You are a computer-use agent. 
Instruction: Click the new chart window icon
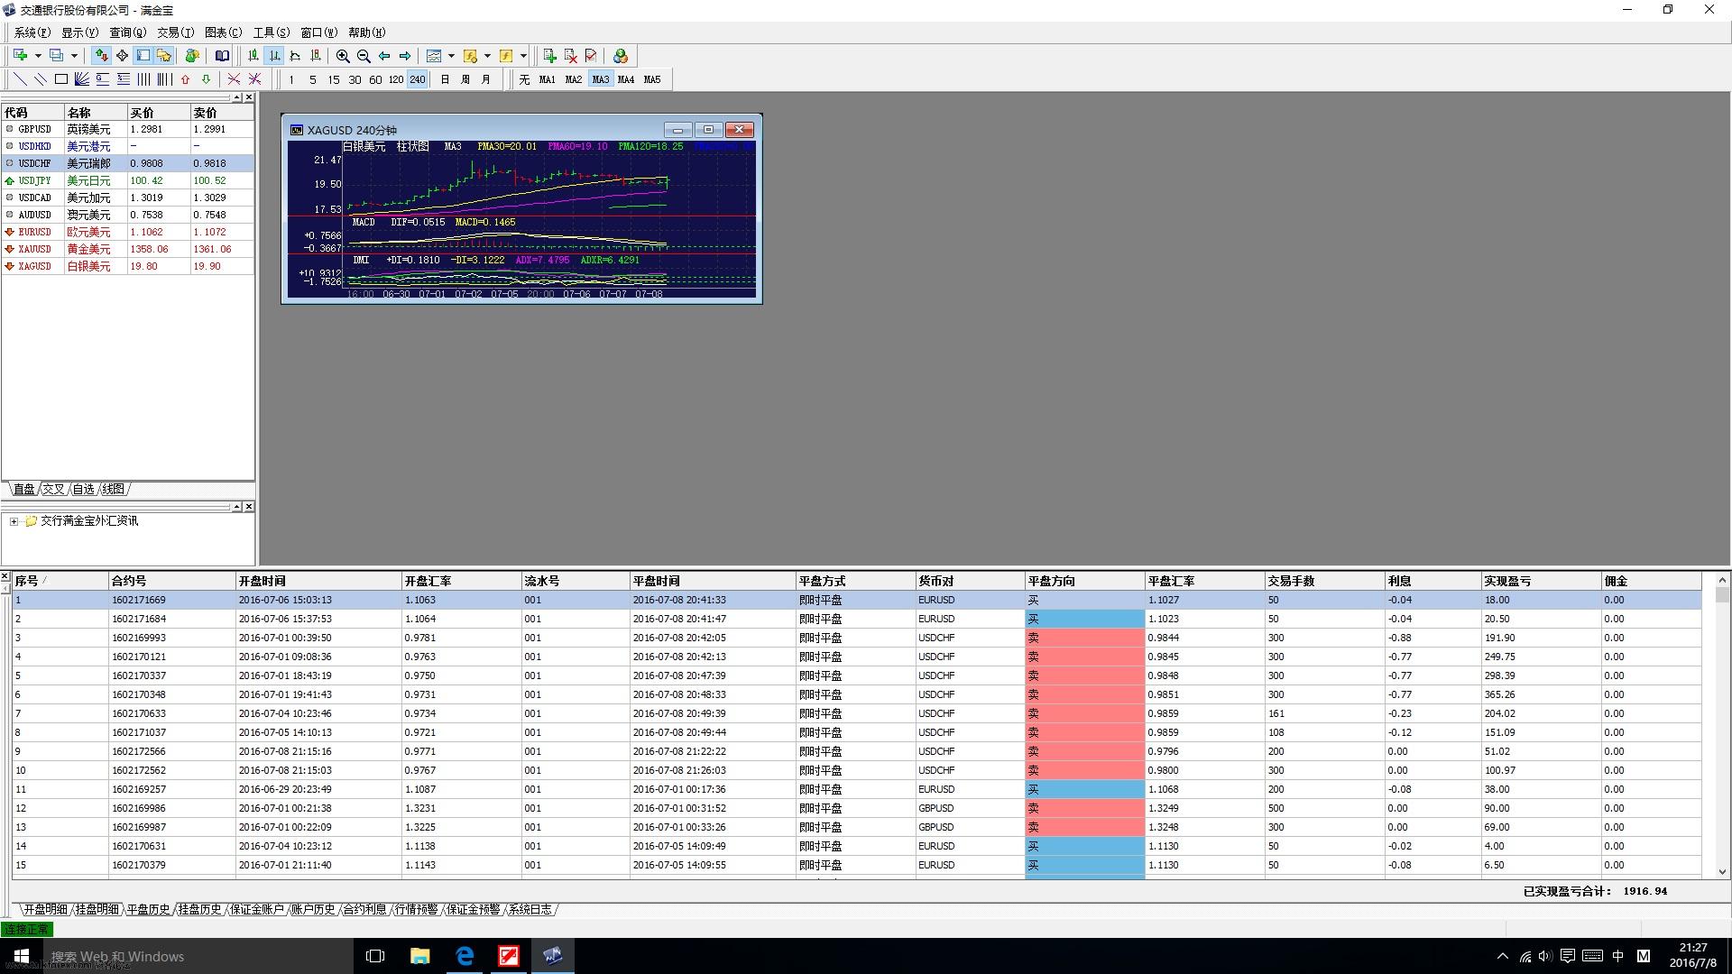(x=20, y=56)
